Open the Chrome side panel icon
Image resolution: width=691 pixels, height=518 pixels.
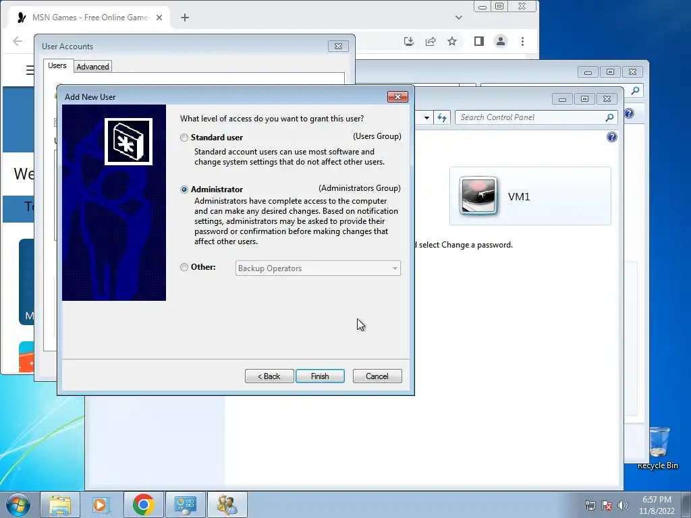[x=479, y=41]
